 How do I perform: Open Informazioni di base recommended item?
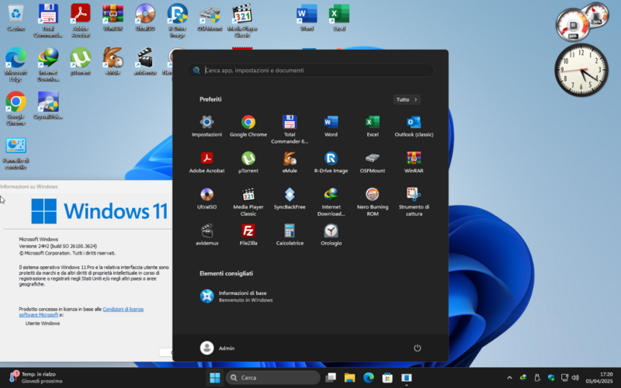click(237, 296)
